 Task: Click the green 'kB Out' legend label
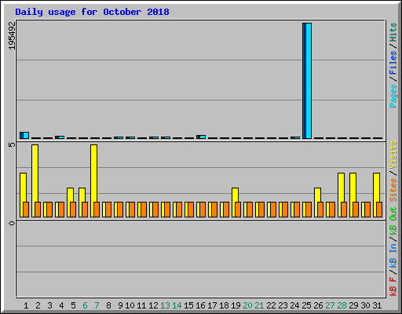pos(393,221)
